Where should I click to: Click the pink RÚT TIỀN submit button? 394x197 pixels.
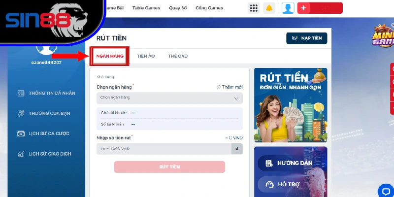[x=169, y=167]
